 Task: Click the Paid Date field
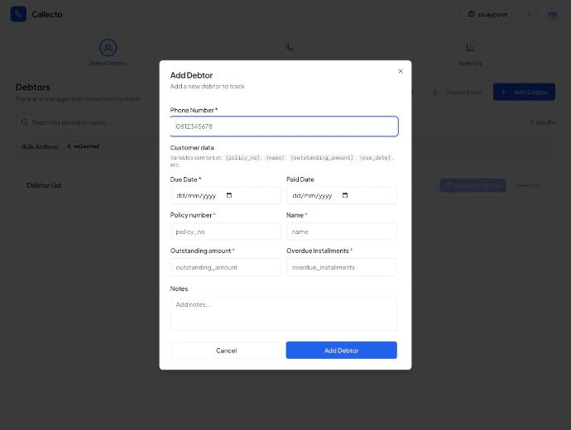pyautogui.click(x=342, y=195)
